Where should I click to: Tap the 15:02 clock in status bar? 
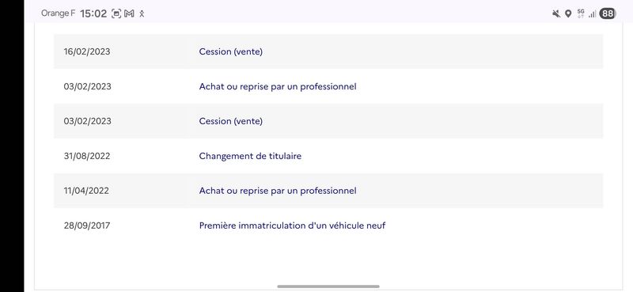click(93, 13)
